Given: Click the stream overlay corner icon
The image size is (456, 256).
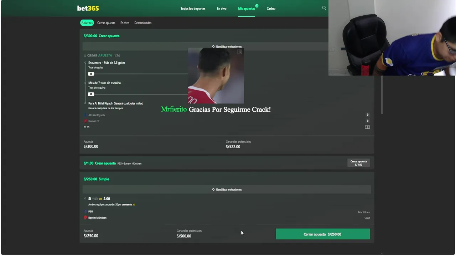Looking at the screenshot, I should click(x=240, y=52).
